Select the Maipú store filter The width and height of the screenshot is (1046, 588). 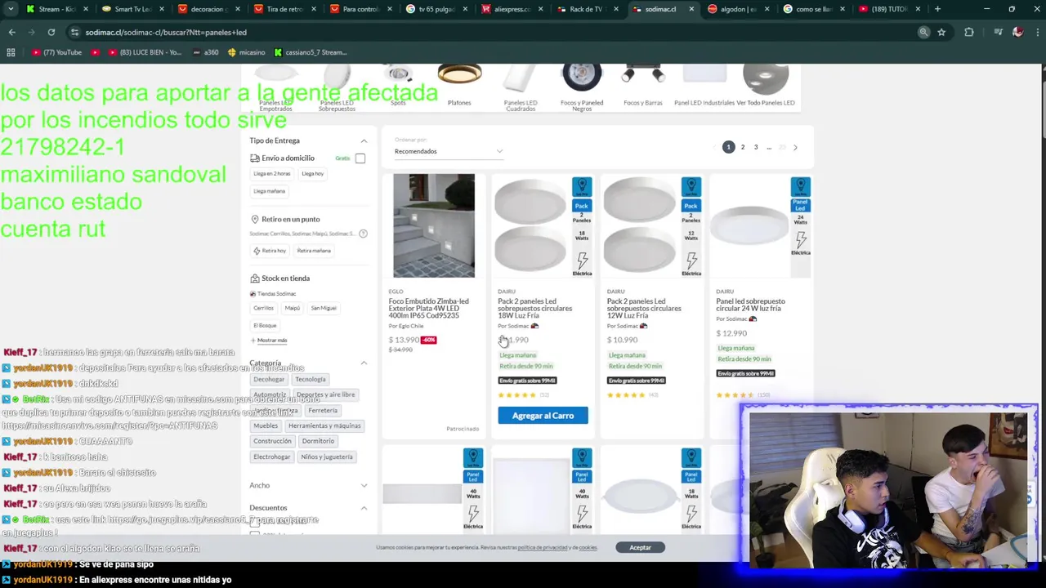click(293, 308)
